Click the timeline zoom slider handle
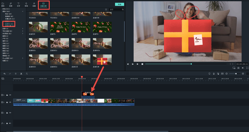Viewport: 249px width, 132px height. tap(236, 74)
